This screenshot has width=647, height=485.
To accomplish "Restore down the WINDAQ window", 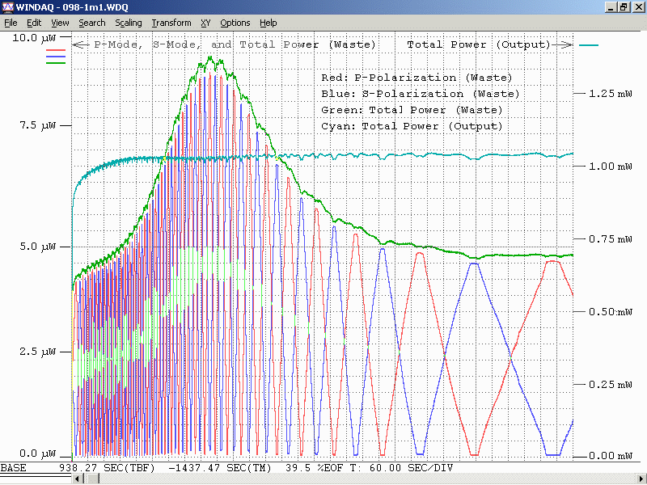I will 624,6.
